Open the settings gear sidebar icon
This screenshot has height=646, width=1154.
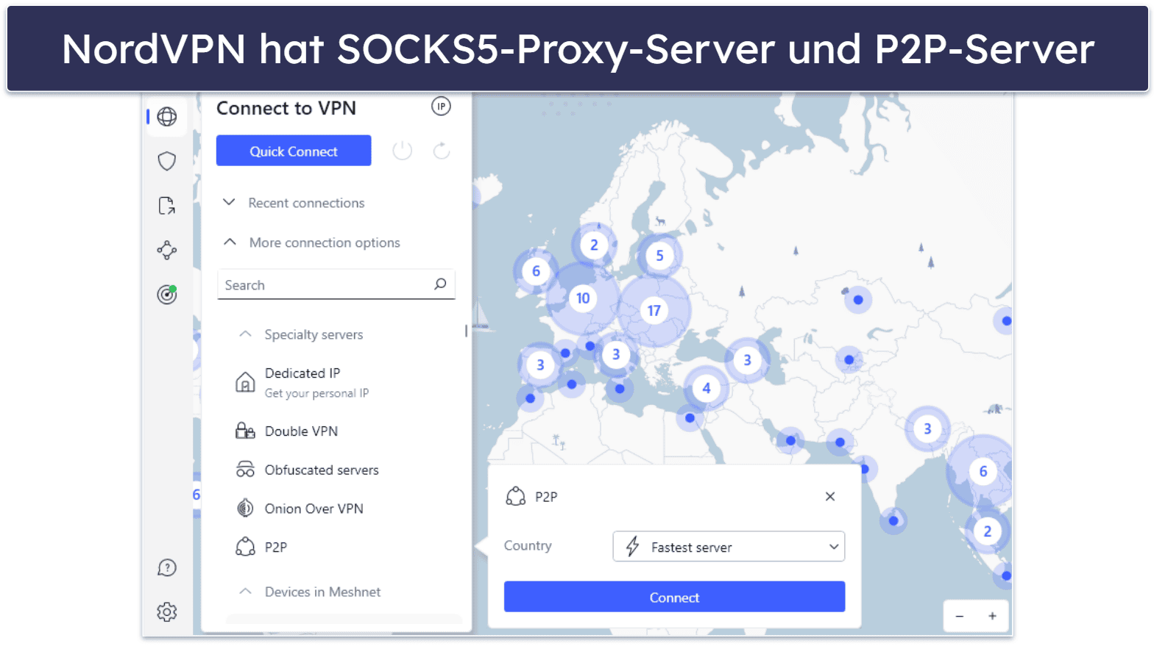click(167, 611)
